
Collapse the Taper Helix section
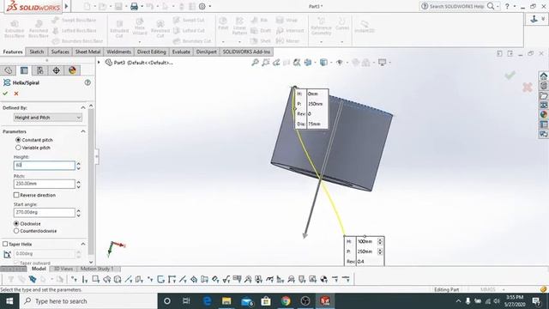[83, 244]
